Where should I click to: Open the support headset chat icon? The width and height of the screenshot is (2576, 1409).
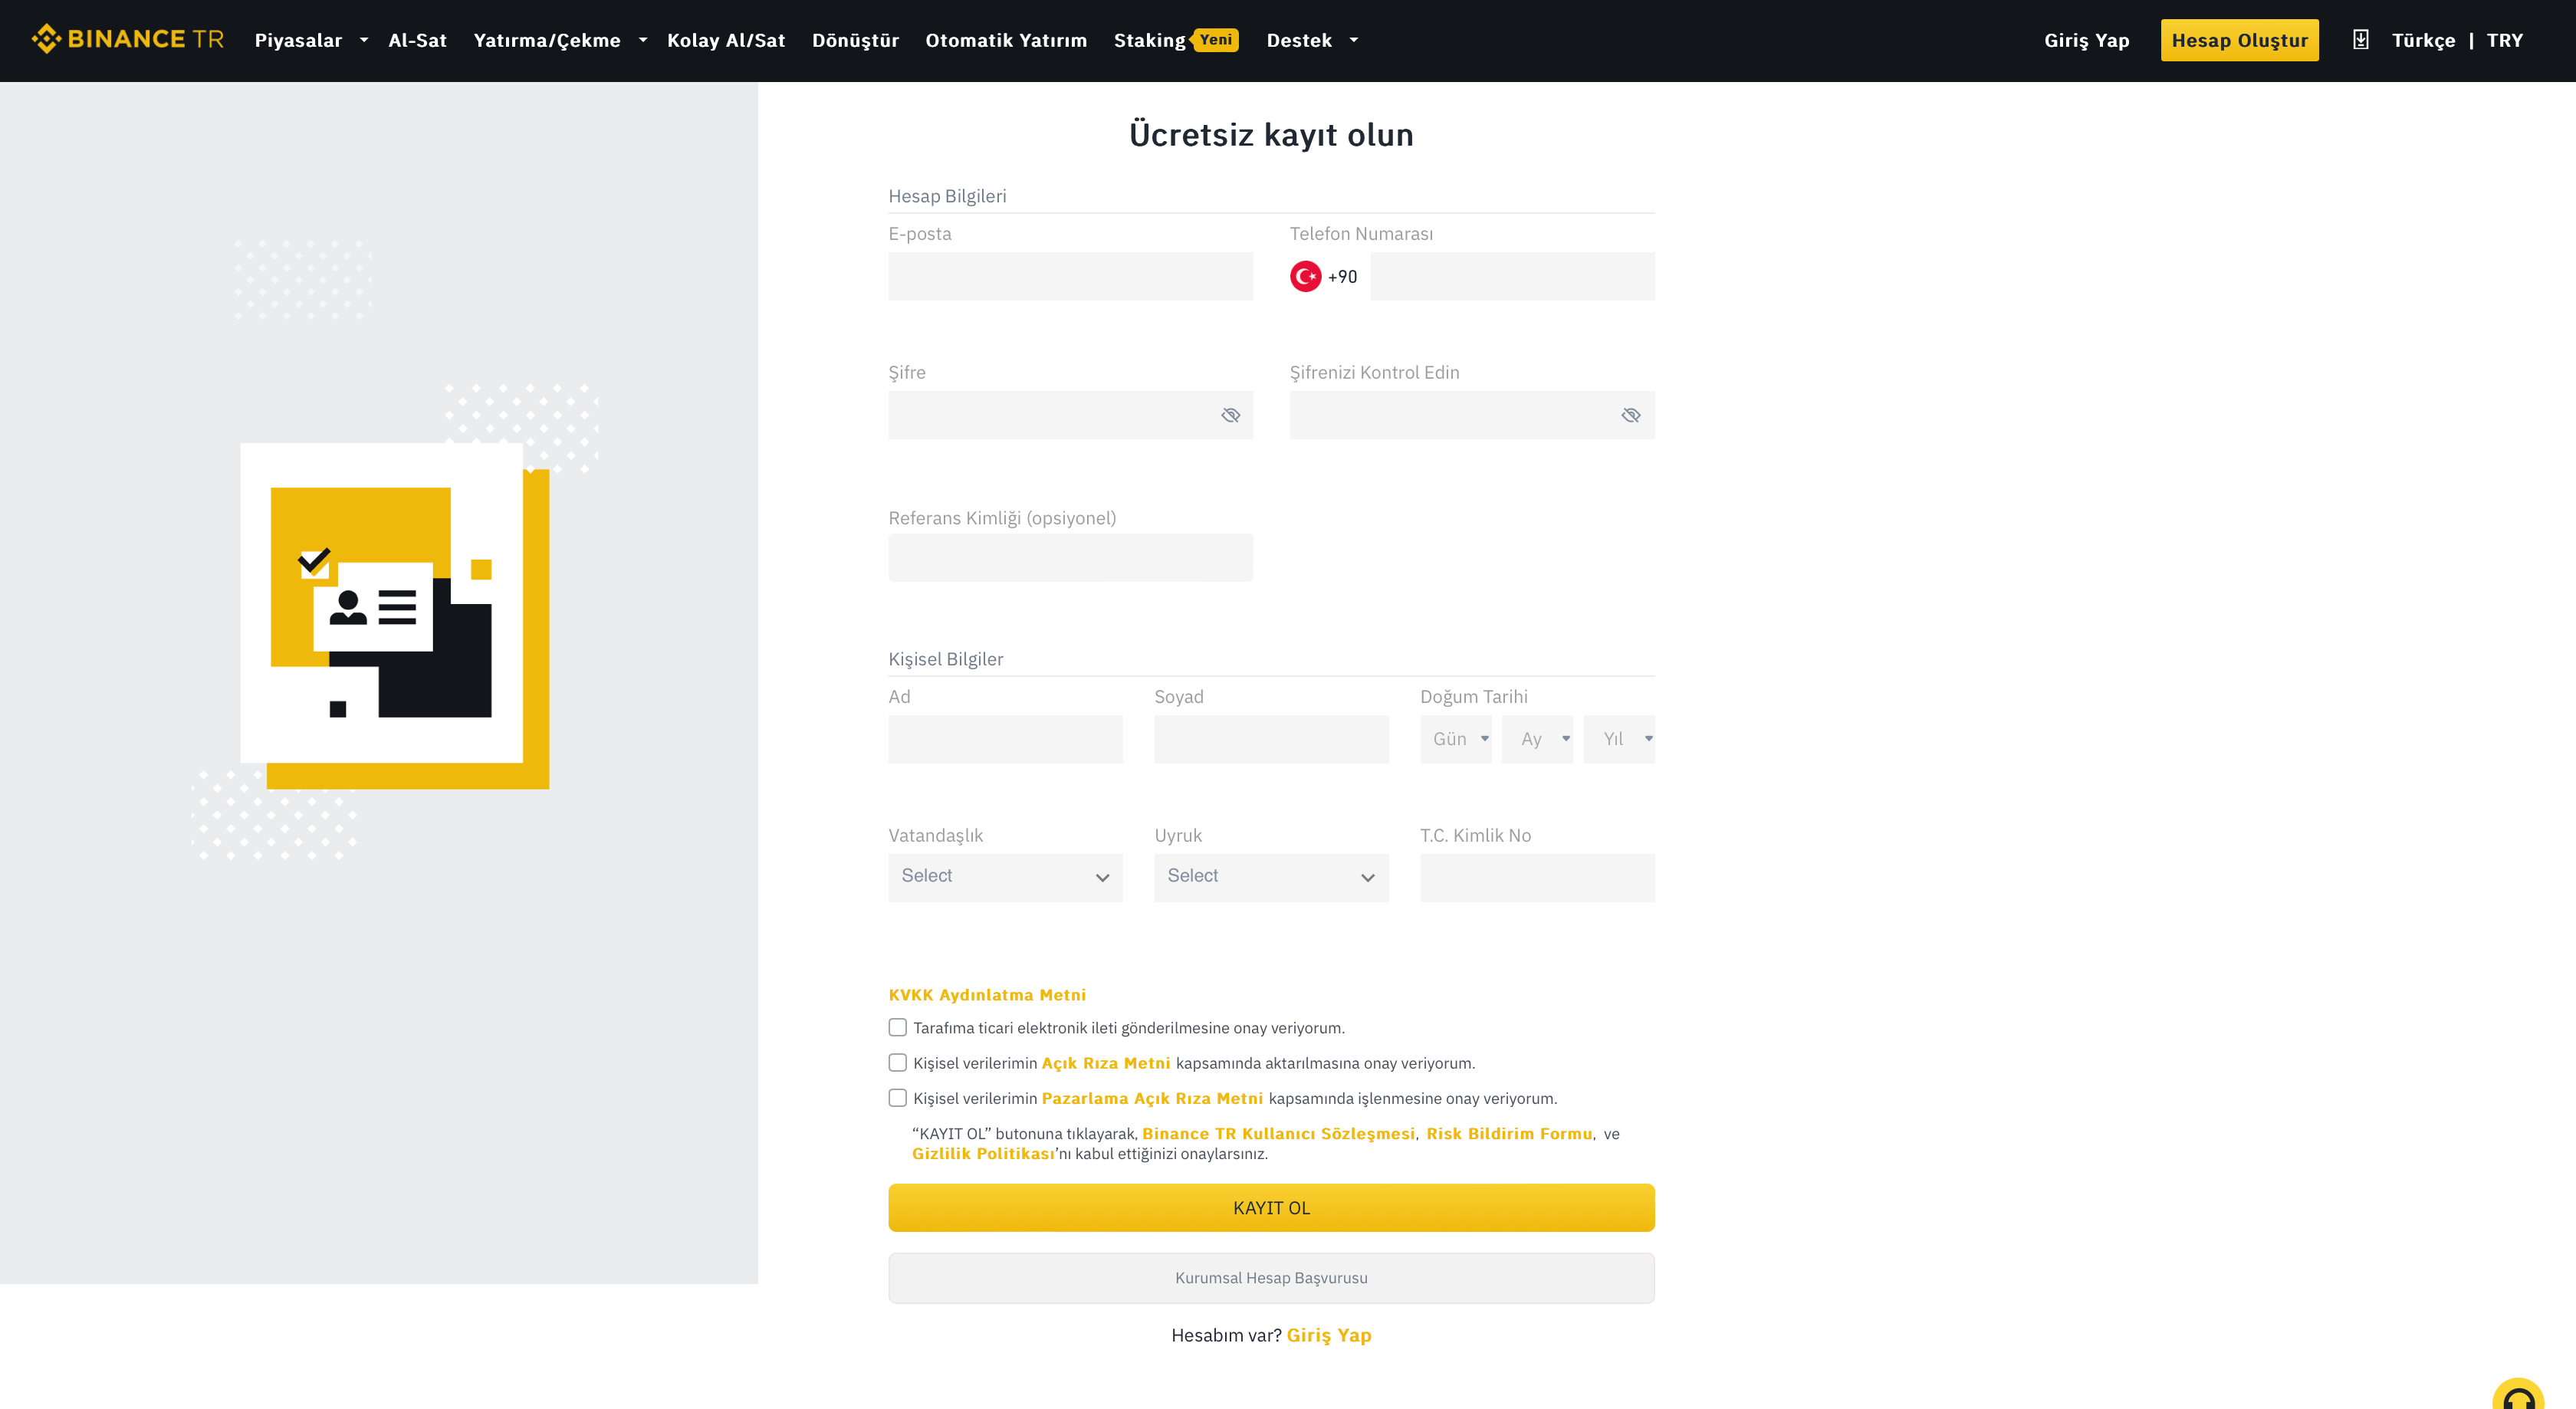click(x=2516, y=1396)
